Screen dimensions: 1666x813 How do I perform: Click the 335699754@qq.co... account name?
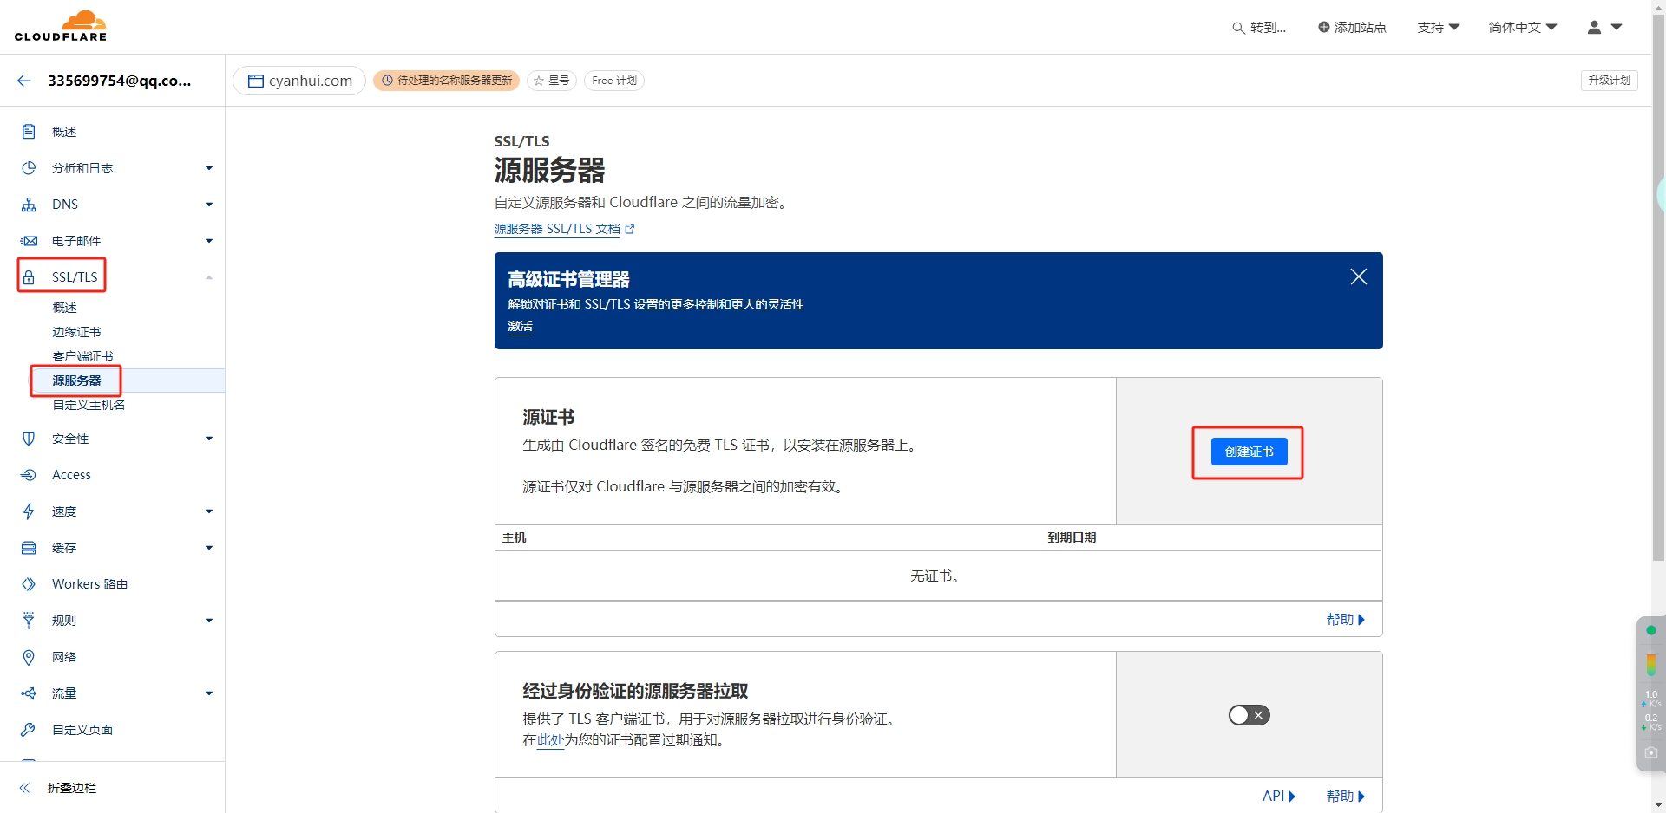point(120,81)
